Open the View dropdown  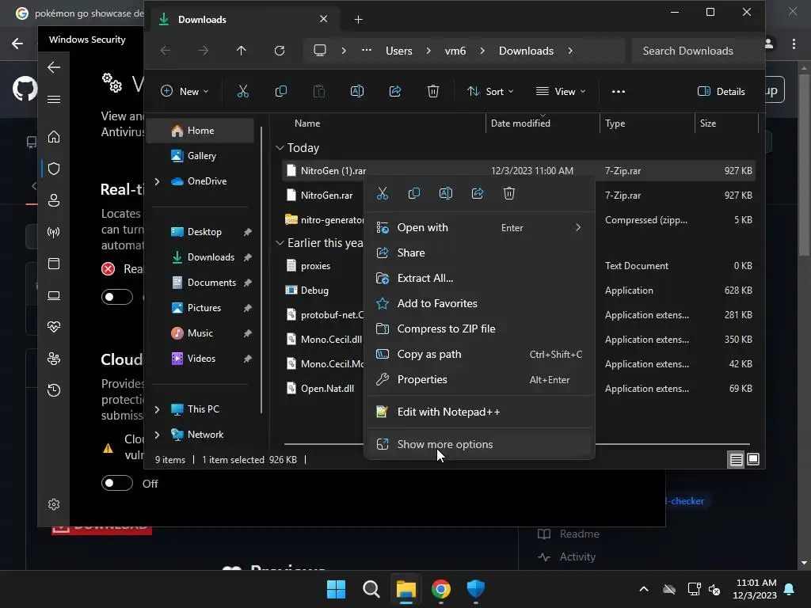561,92
